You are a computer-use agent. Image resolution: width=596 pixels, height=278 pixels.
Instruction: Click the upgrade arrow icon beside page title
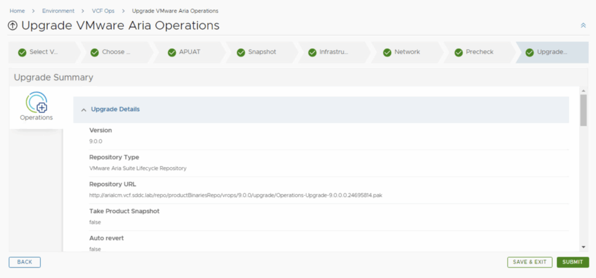point(13,26)
